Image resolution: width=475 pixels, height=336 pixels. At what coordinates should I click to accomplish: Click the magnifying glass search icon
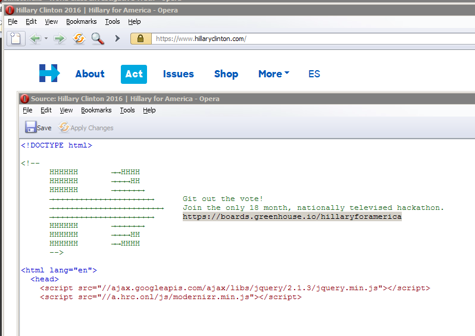click(x=98, y=39)
